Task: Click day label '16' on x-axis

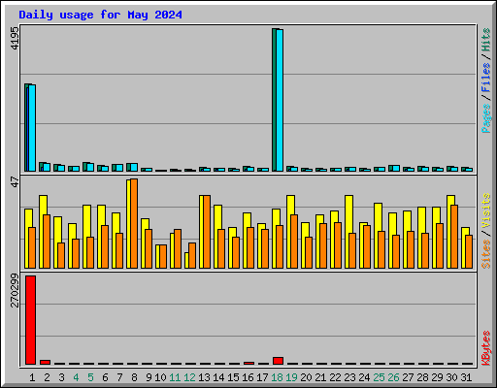Action: [x=248, y=377]
